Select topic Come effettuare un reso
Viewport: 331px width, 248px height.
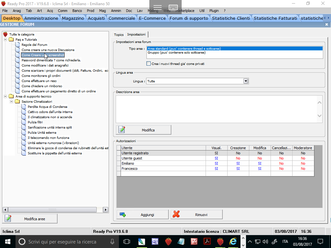point(39,81)
